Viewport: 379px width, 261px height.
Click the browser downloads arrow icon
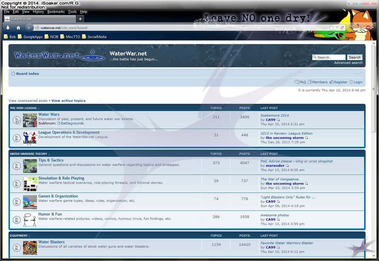coord(8,28)
